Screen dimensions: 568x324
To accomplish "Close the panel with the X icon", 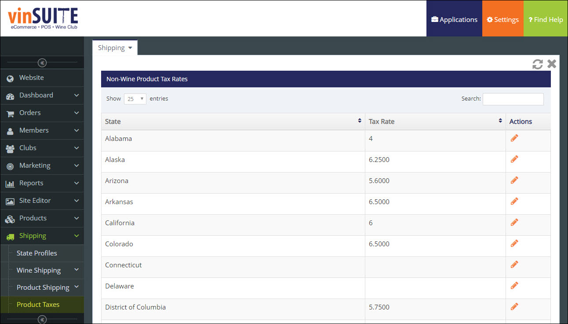I will (x=552, y=64).
